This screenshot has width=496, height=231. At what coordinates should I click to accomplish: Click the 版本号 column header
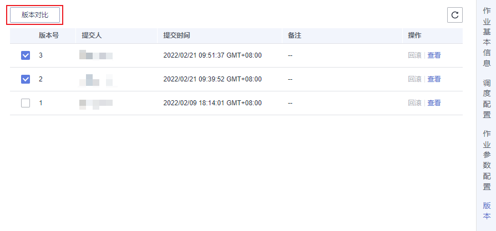coord(49,35)
